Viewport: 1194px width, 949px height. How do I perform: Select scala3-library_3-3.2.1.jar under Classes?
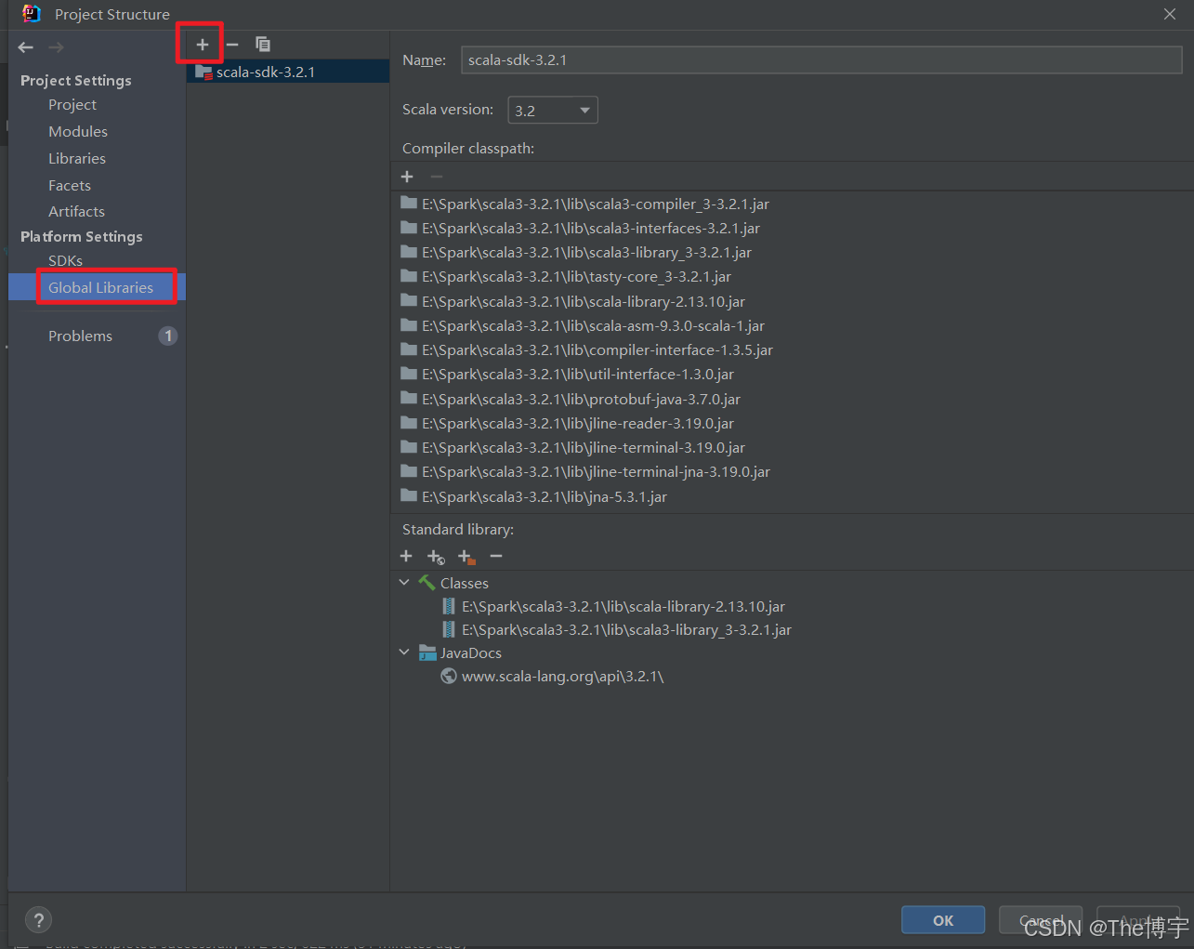click(x=626, y=630)
